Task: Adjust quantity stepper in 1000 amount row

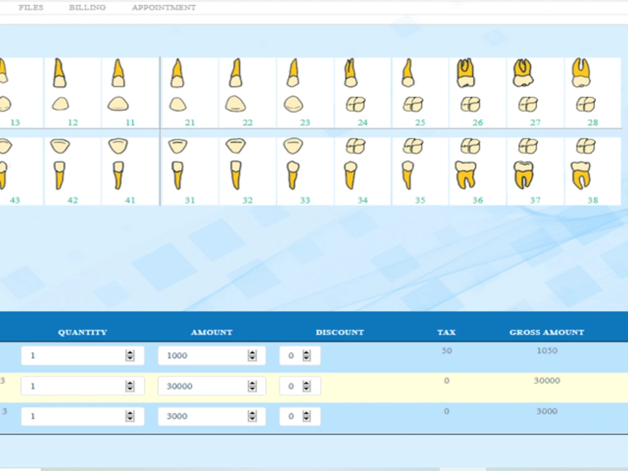Action: pyautogui.click(x=130, y=355)
